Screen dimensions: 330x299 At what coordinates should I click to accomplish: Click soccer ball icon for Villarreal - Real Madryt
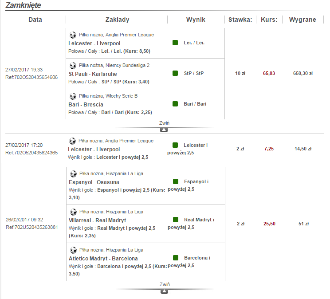[73, 212]
